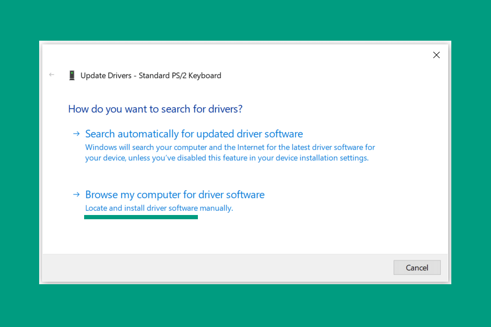Cancel the driver update wizard
491x327 pixels.
pos(417,268)
